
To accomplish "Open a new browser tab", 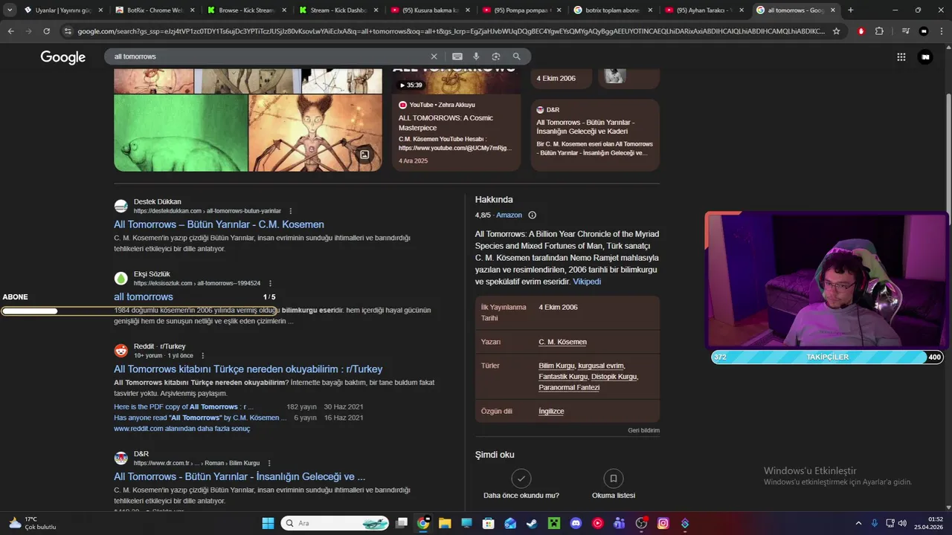I will coord(850,10).
